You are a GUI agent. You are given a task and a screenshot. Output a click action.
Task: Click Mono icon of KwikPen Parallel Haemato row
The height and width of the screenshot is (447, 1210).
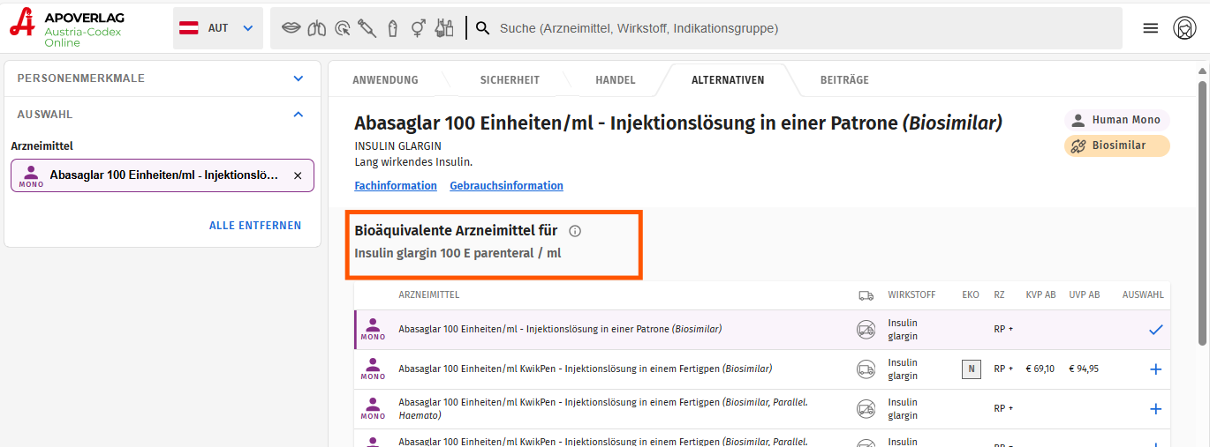click(x=373, y=409)
